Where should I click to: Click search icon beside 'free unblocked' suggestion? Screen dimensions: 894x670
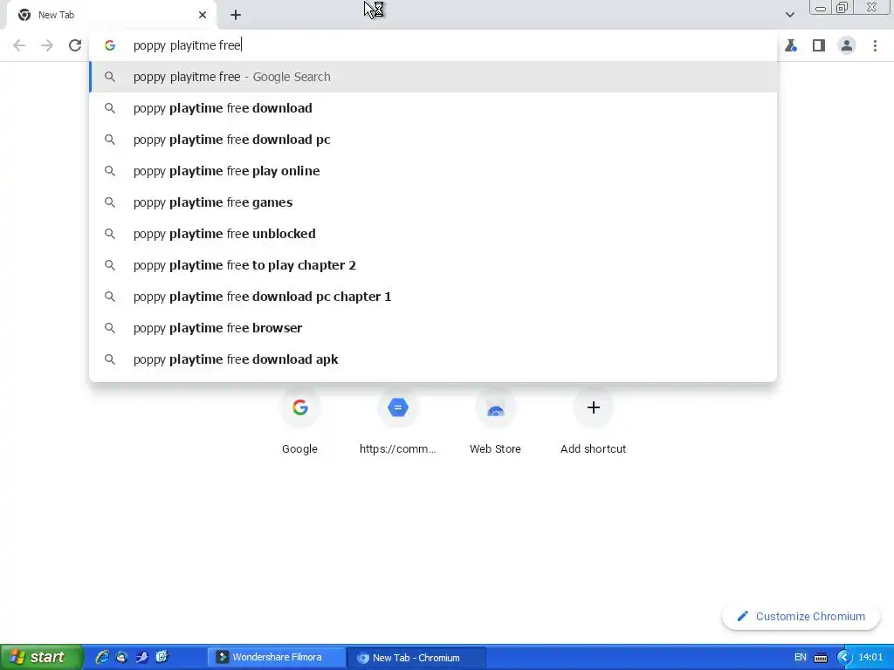(x=110, y=234)
